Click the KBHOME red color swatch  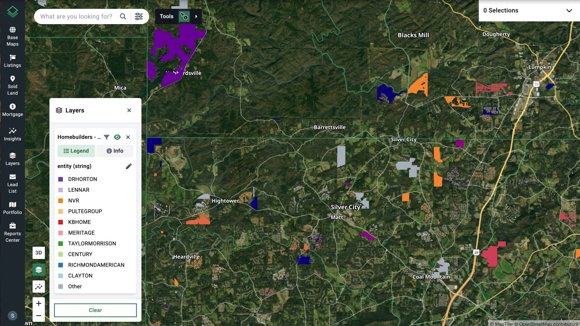[x=61, y=222]
